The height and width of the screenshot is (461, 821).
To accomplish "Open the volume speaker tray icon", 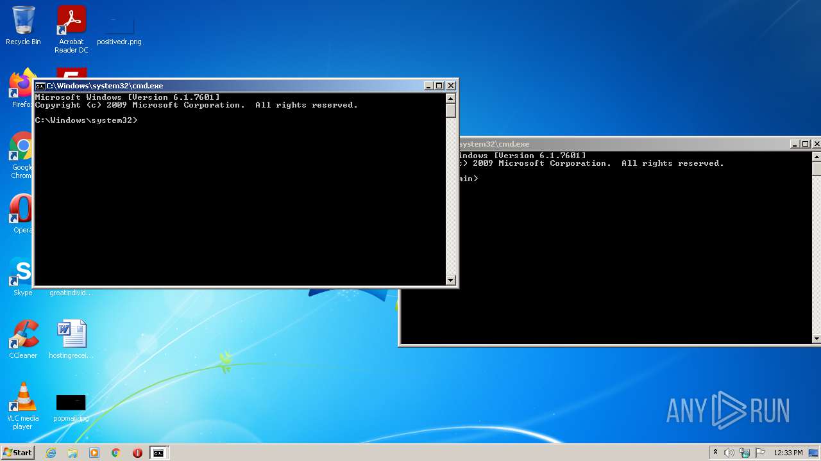I will click(729, 453).
